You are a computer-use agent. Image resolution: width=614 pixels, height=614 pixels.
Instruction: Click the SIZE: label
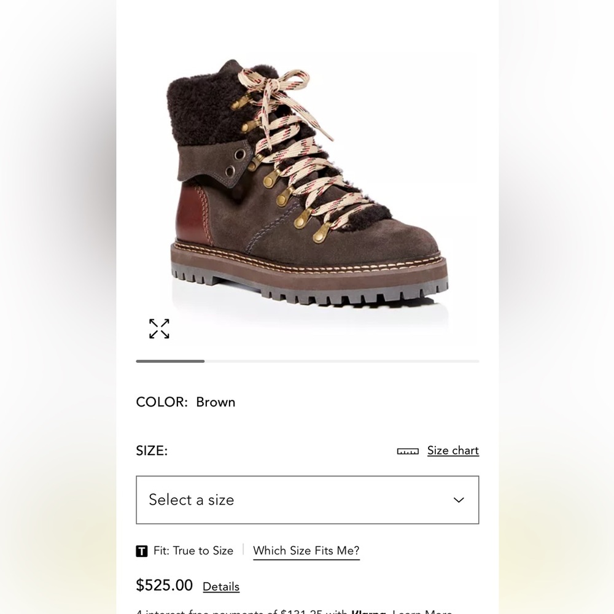coord(151,450)
